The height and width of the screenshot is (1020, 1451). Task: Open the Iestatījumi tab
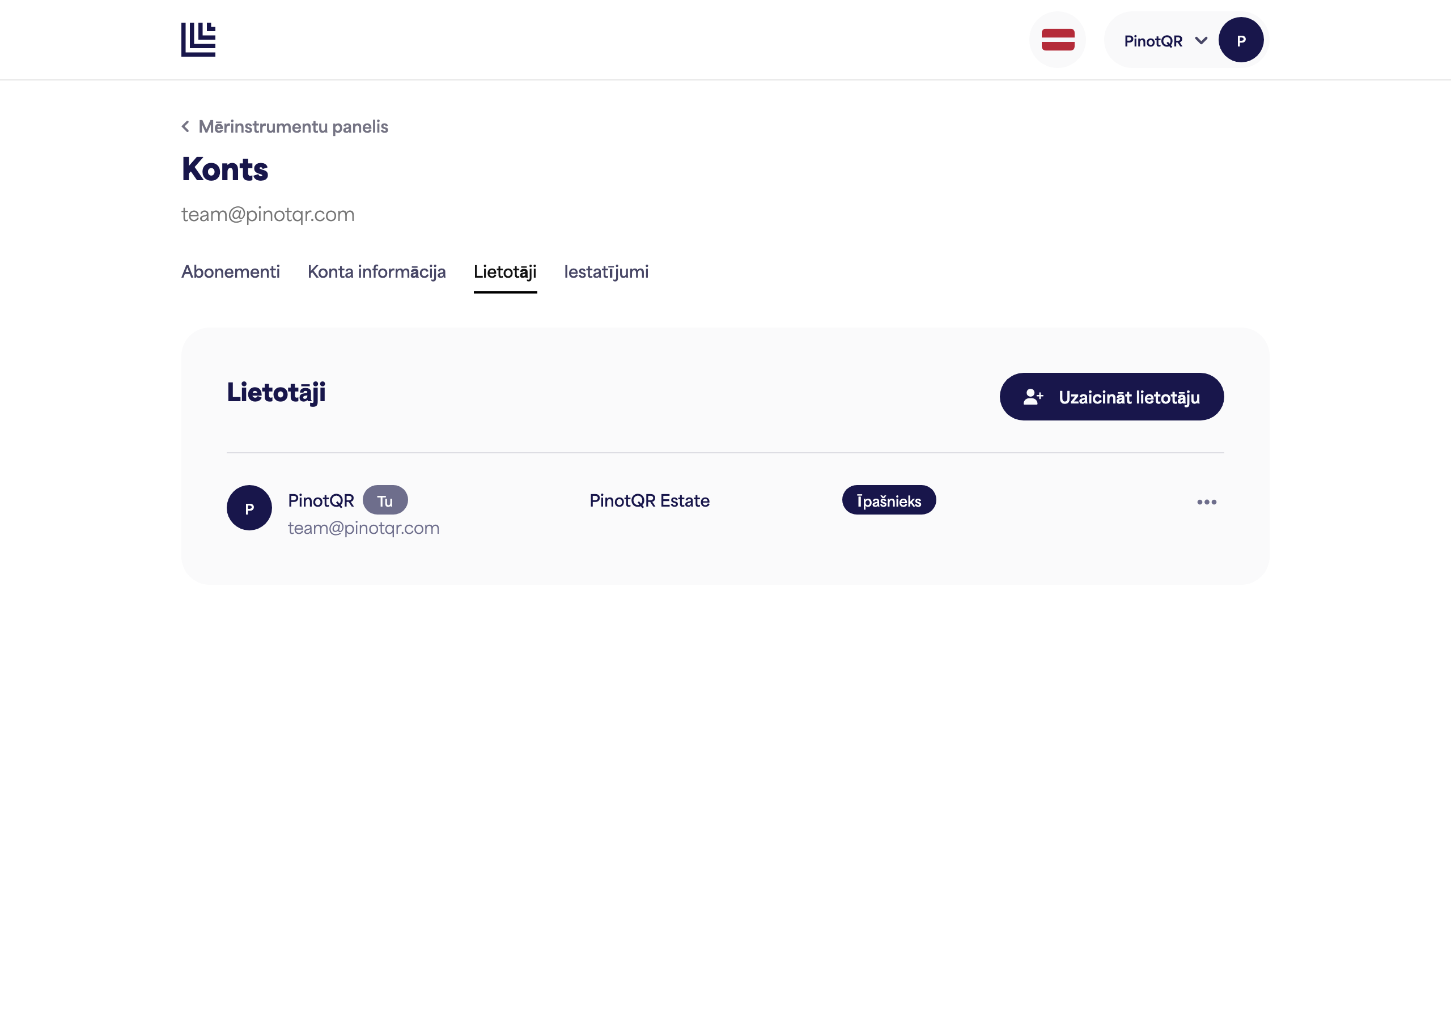[606, 272]
